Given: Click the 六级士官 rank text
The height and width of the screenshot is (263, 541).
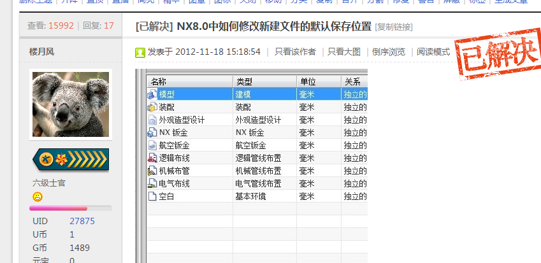Looking at the screenshot, I should point(48,183).
